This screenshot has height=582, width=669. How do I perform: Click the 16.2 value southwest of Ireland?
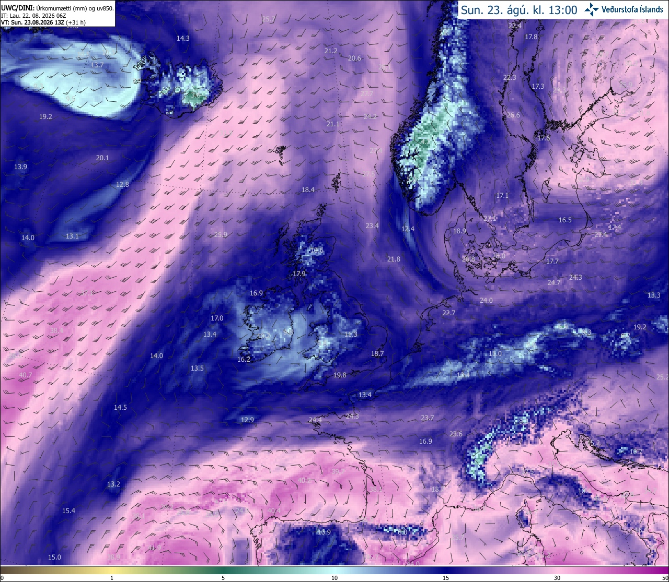click(x=244, y=359)
